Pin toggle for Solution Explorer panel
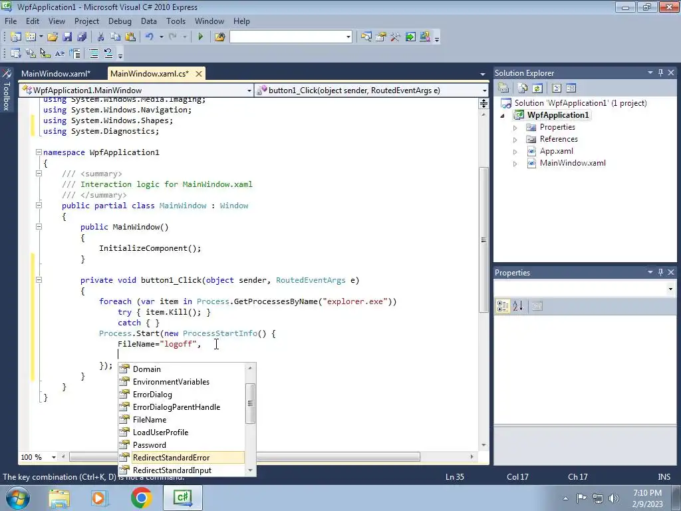This screenshot has height=511, width=681. coord(660,73)
